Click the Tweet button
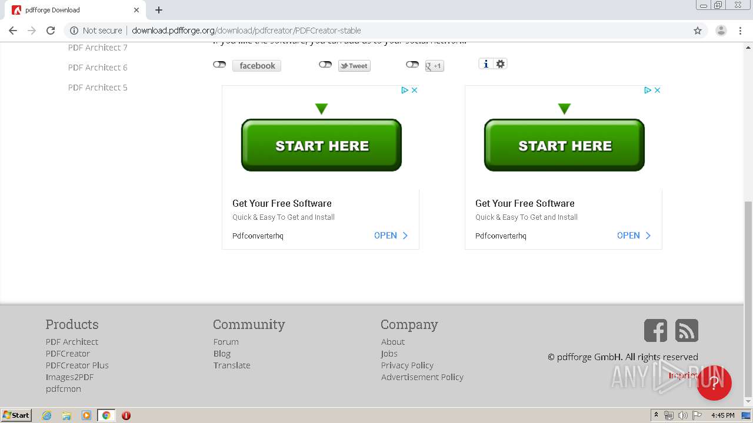 (x=354, y=66)
